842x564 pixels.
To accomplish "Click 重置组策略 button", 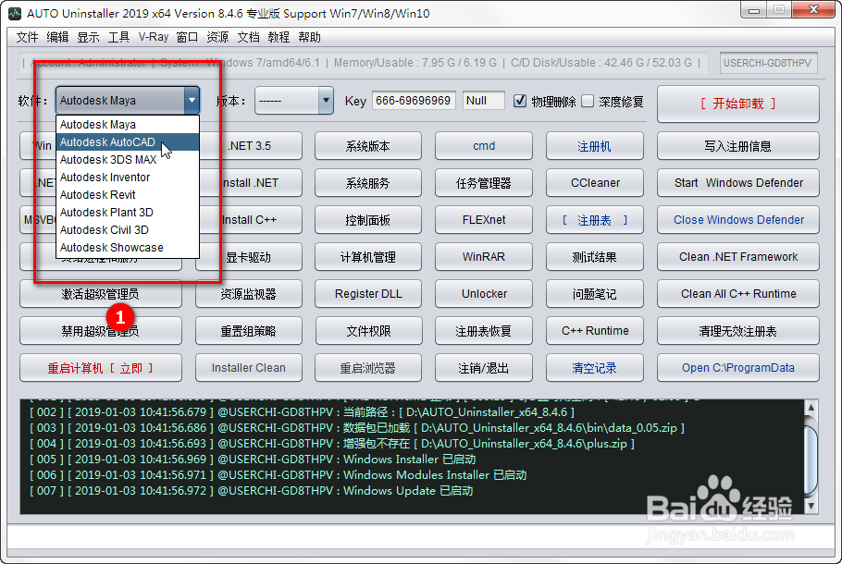I will 249,331.
